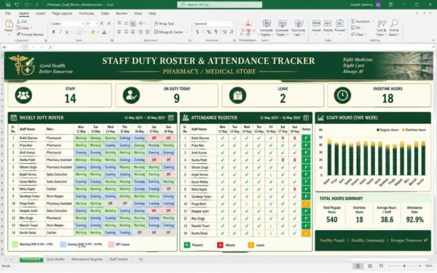The image size is (437, 273).
Task: Open Conditional Formatting menu
Action: (248, 28)
